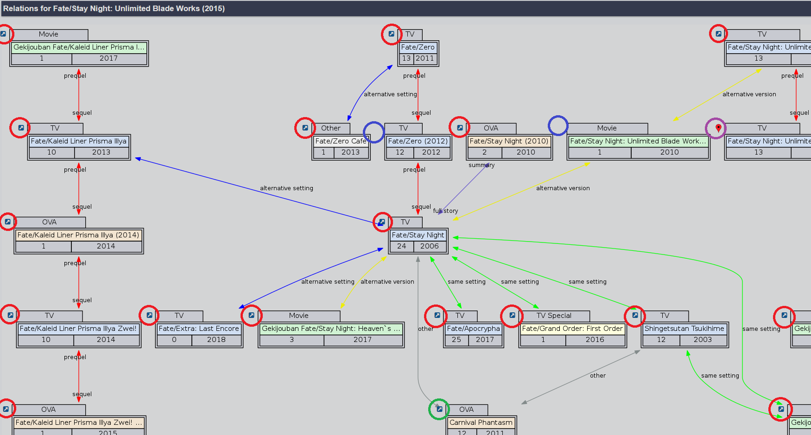Click the Relations page header bar
Viewport: 811px width, 435px height.
click(405, 8)
